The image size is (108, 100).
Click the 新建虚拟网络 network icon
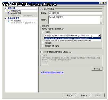click(8, 11)
